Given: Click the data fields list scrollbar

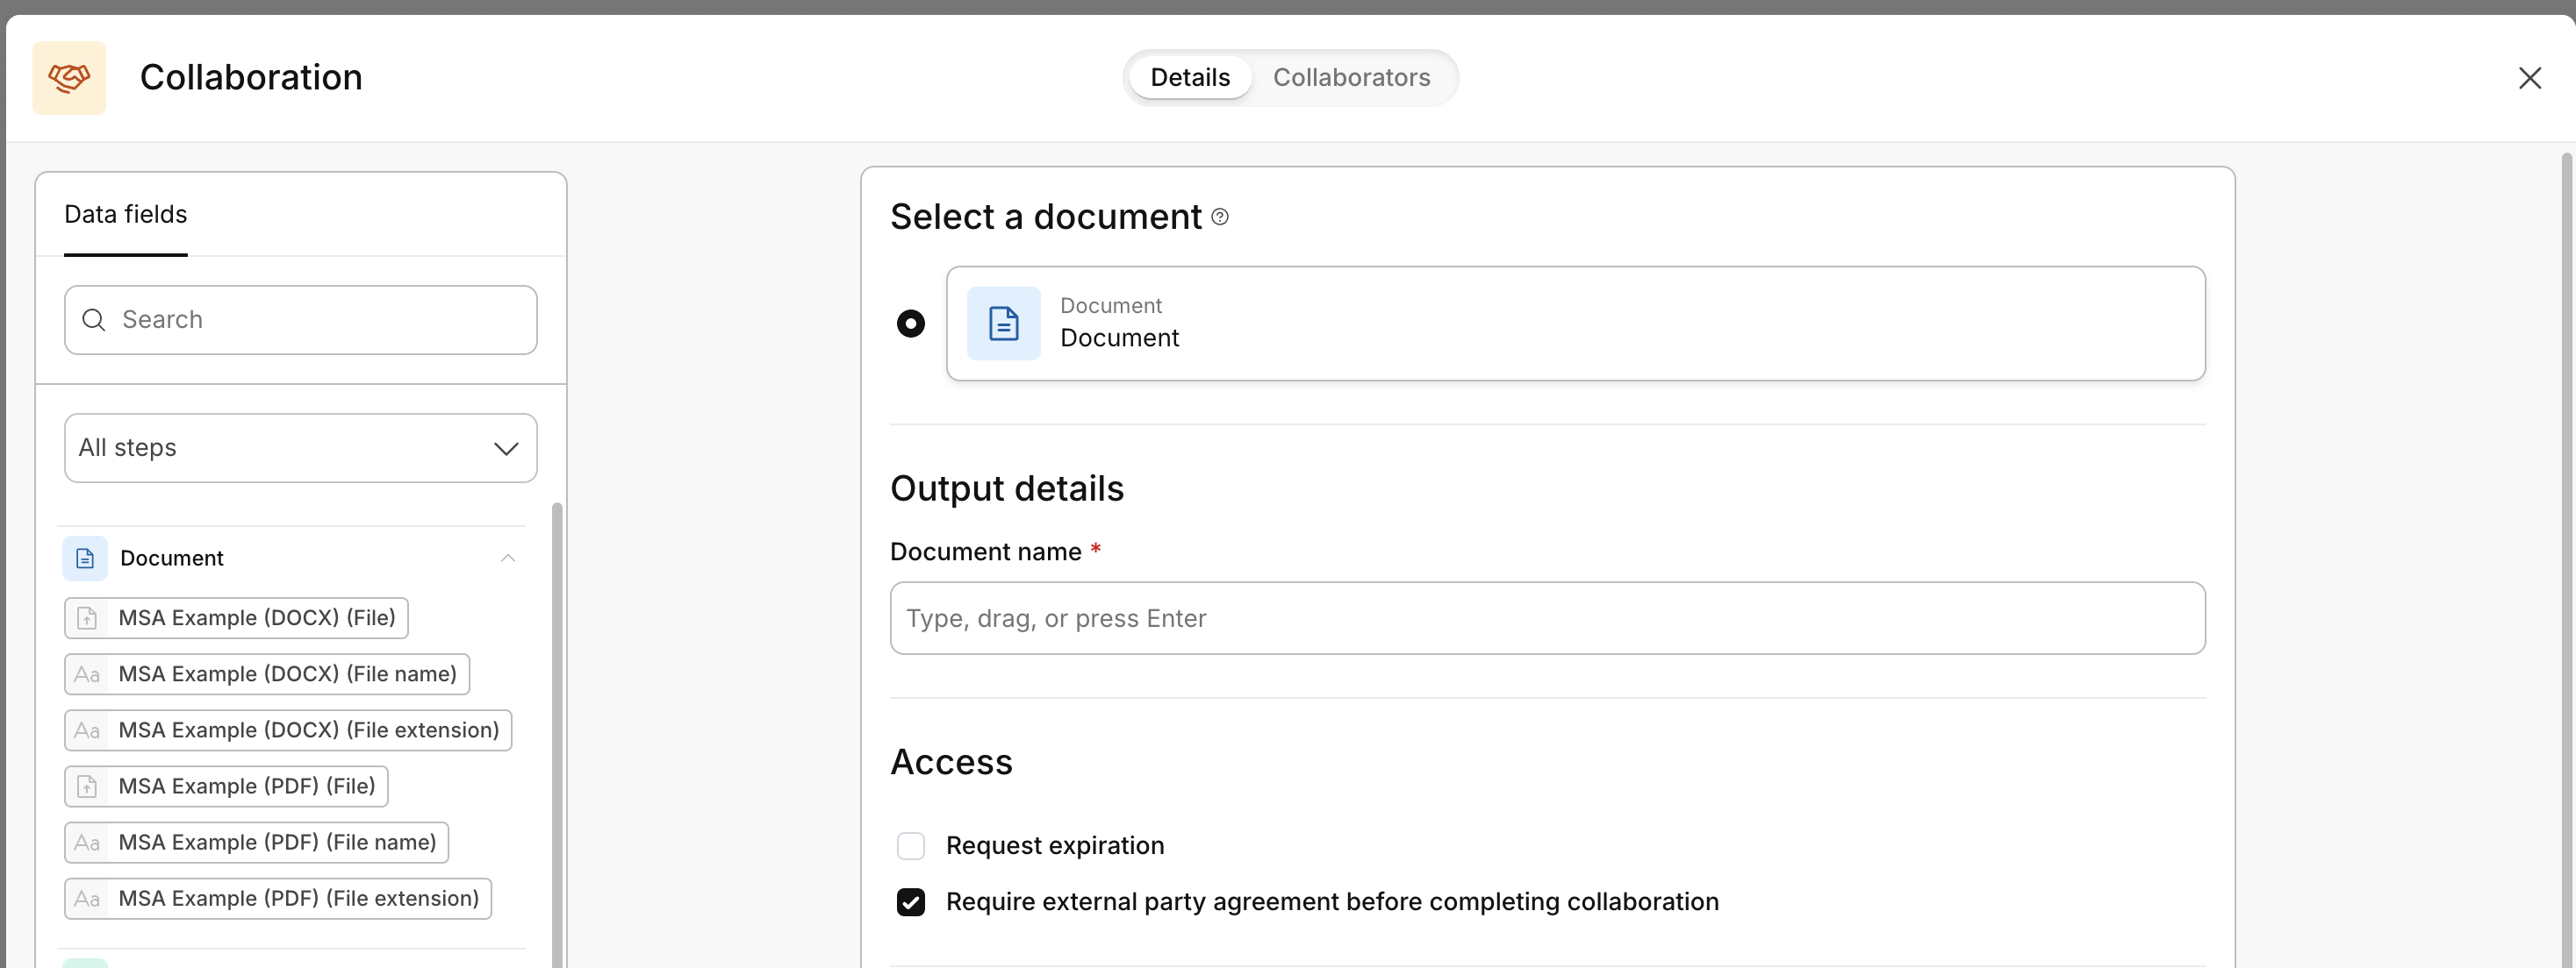Looking at the screenshot, I should tap(557, 734).
